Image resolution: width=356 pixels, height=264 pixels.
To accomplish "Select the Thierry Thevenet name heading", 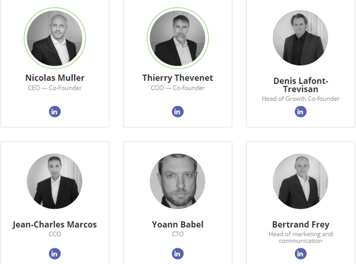I will point(177,78).
